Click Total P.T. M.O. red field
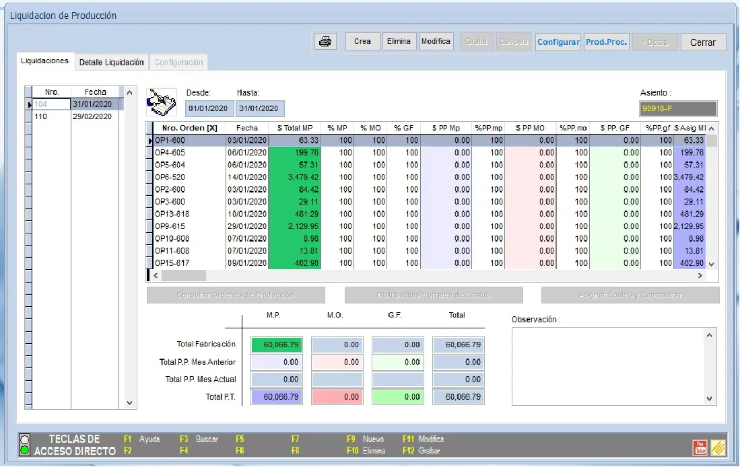Screen dimensions: 740x467 337,397
